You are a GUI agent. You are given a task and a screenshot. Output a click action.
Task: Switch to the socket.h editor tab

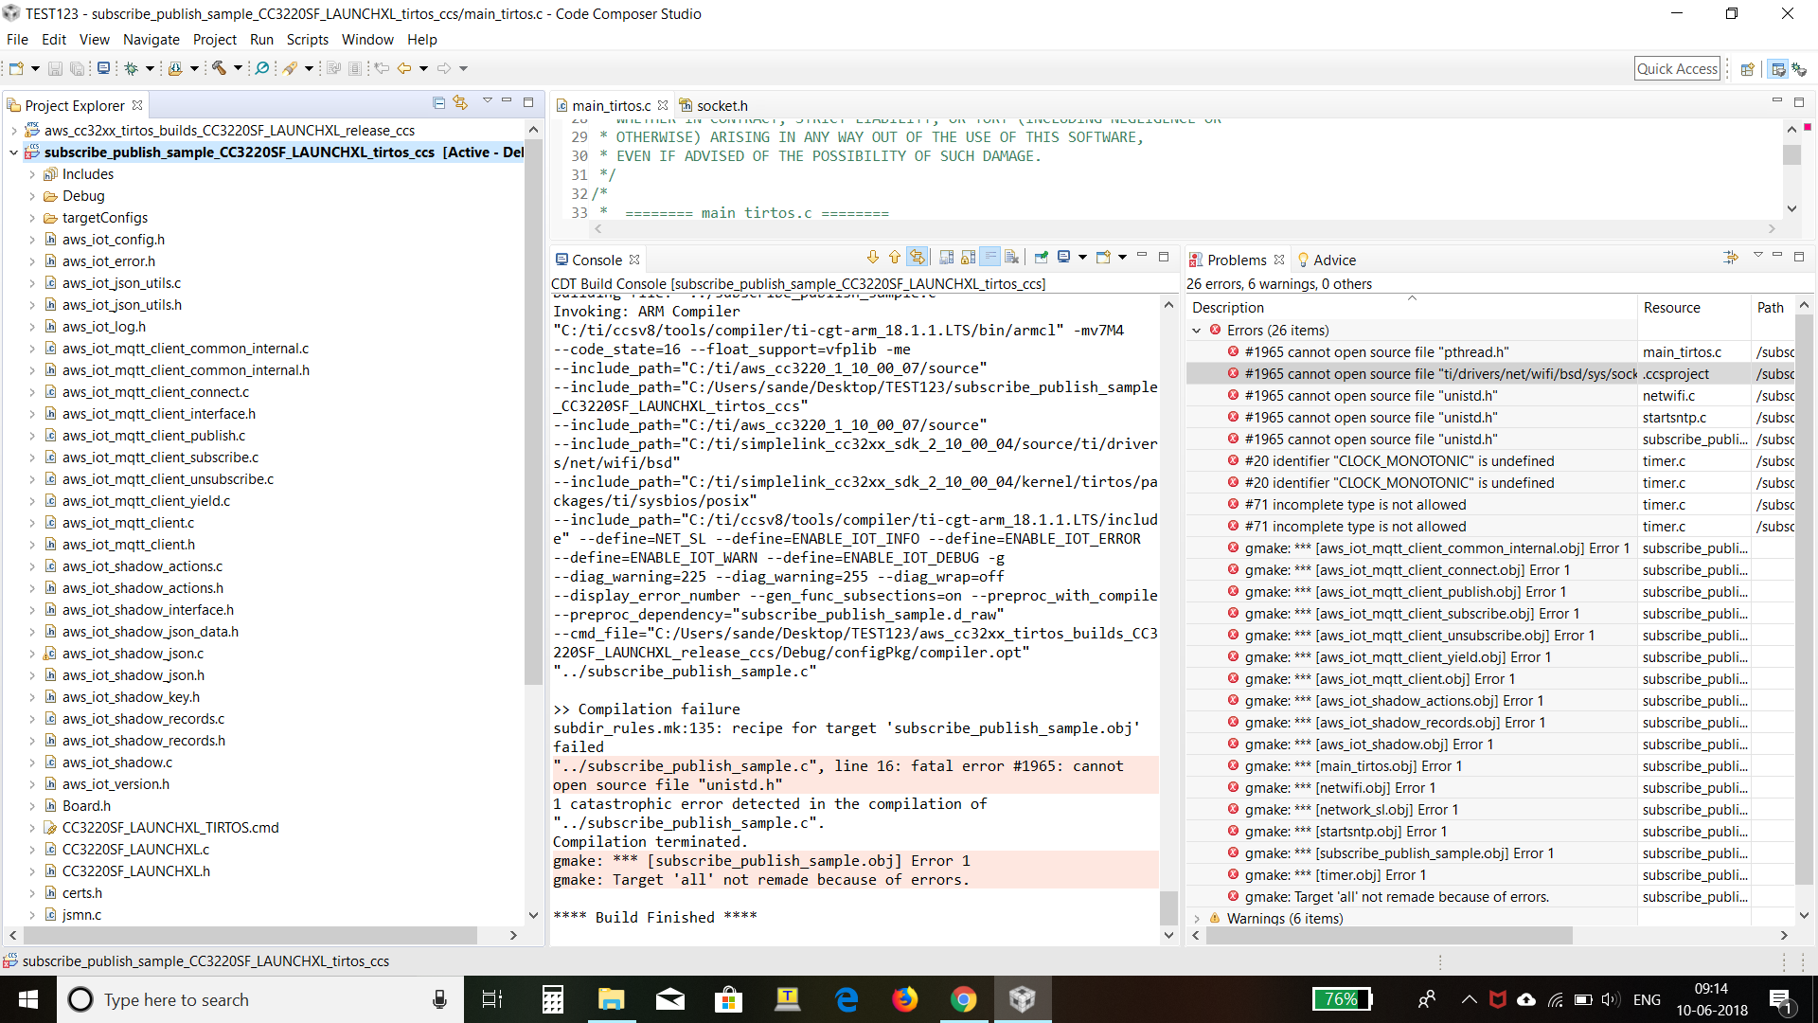[722, 106]
